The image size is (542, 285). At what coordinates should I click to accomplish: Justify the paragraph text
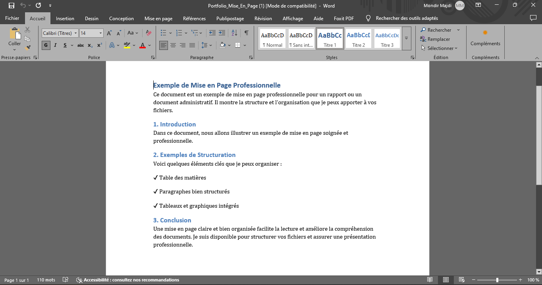click(x=192, y=45)
